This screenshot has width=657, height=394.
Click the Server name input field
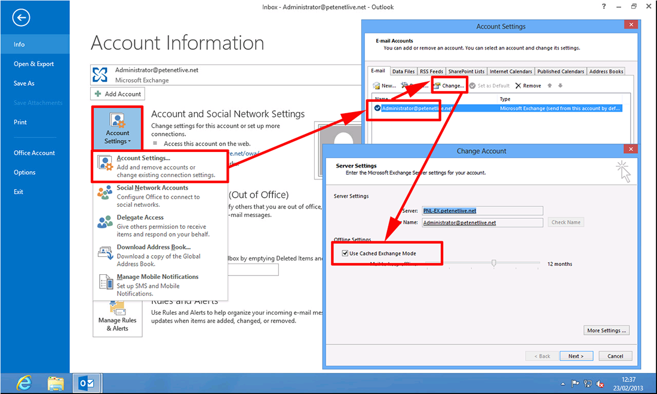click(x=482, y=211)
